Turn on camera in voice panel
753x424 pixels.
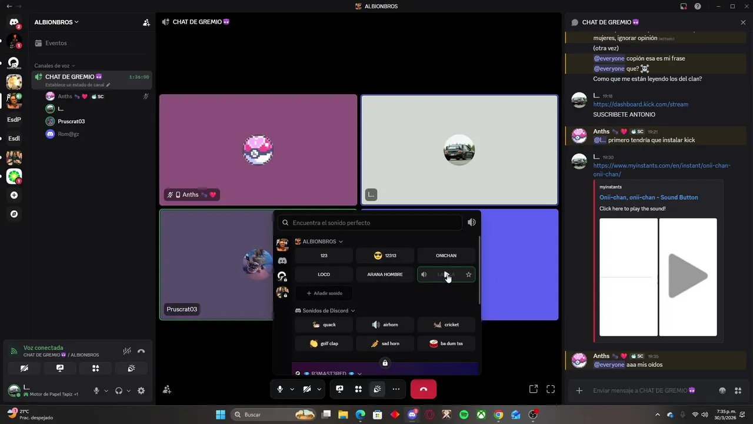tap(24, 368)
